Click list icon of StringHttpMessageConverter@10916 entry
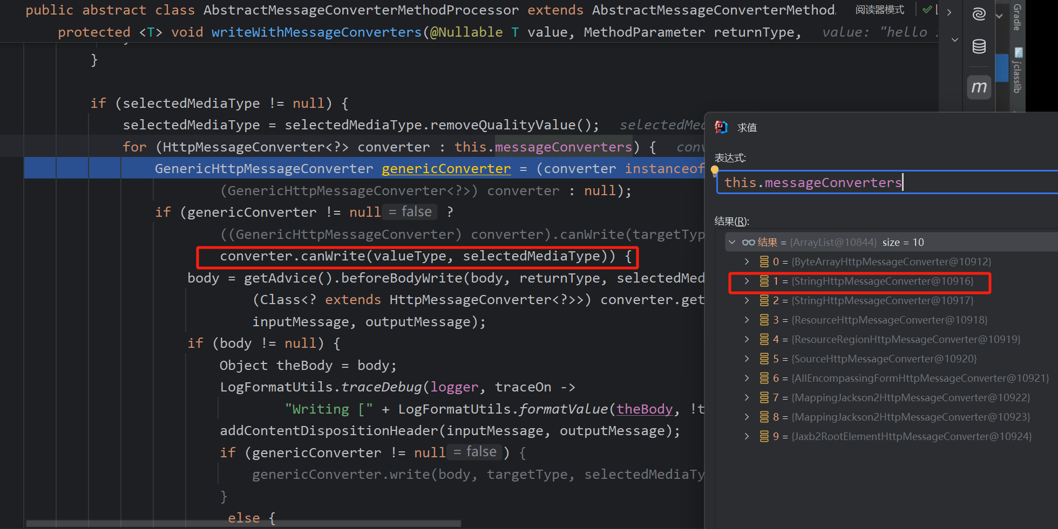 (764, 281)
